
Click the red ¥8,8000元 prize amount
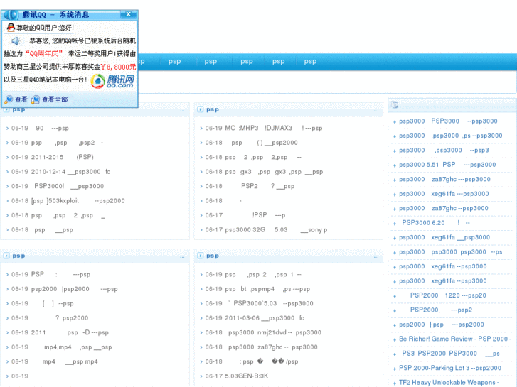pyautogui.click(x=118, y=67)
